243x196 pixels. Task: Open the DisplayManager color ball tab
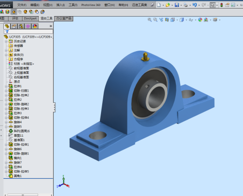coord(35,26)
